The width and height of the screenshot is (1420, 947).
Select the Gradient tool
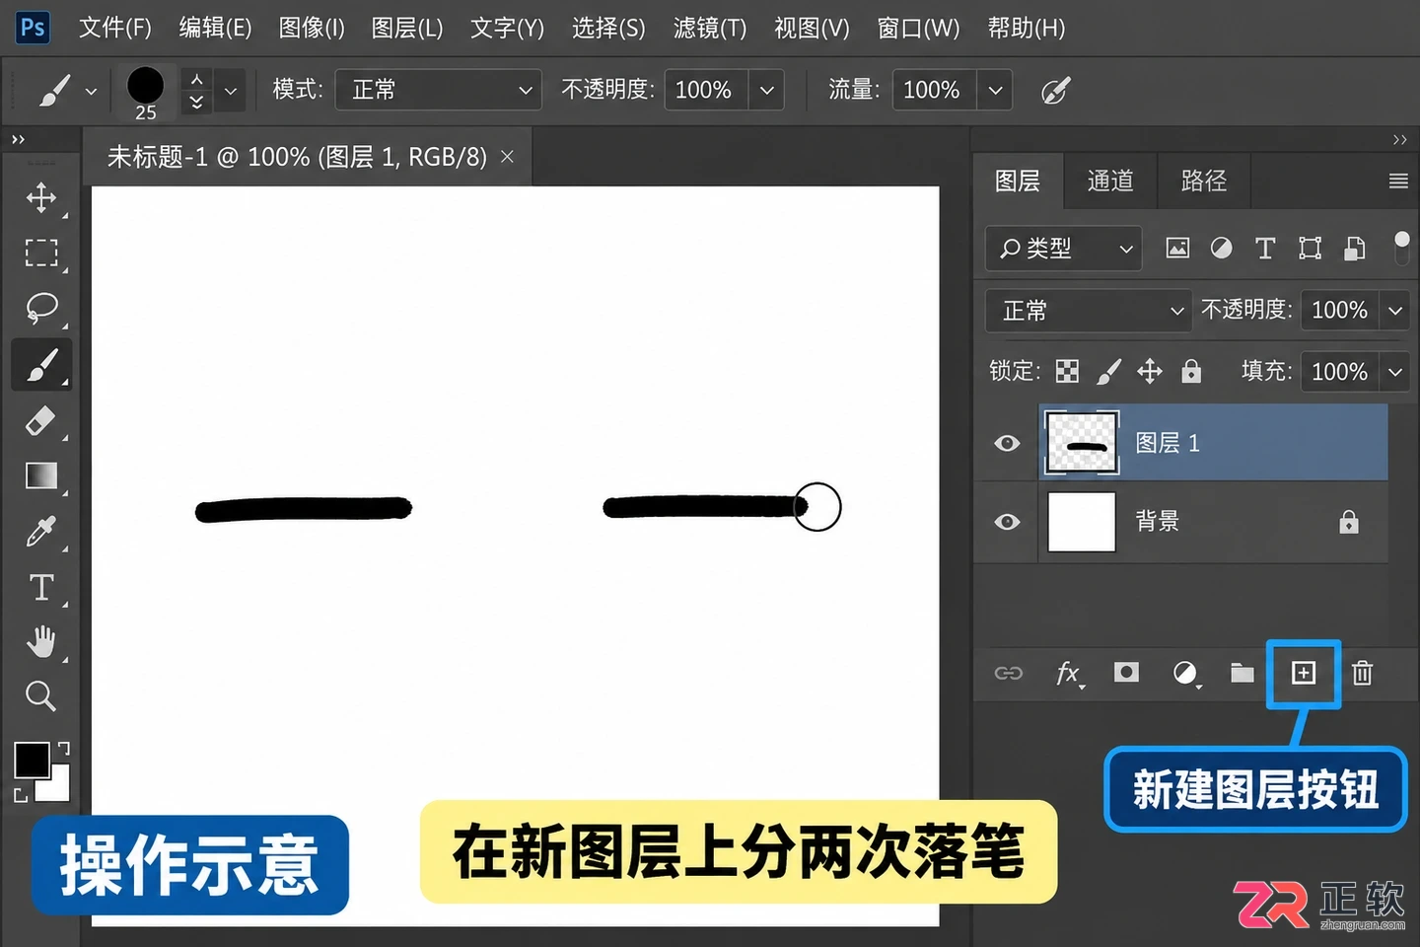pos(40,476)
